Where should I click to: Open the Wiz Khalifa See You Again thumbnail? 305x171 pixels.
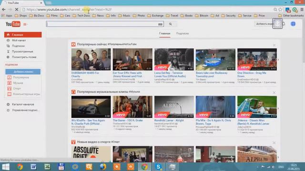91,107
